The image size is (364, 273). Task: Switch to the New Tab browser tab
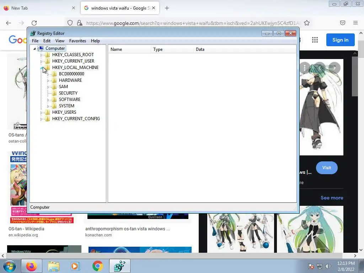pos(39,8)
